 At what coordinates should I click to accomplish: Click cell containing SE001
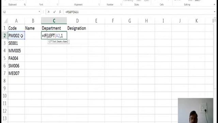[16, 43]
